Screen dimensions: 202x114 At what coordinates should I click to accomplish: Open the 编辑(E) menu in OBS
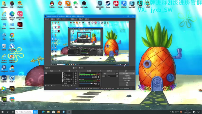pos(53,19)
